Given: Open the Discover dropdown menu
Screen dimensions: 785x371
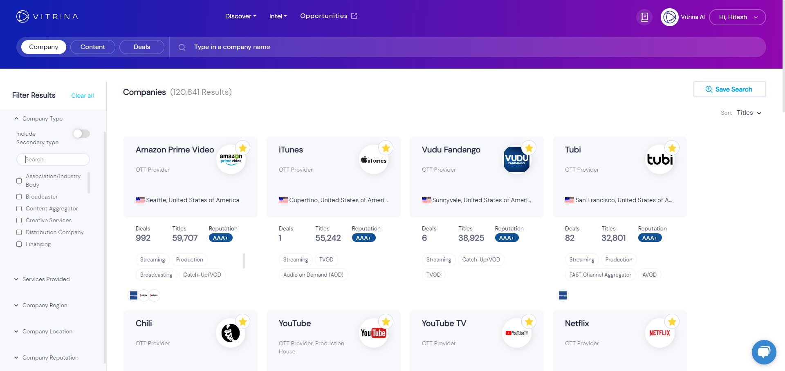Looking at the screenshot, I should pos(240,16).
